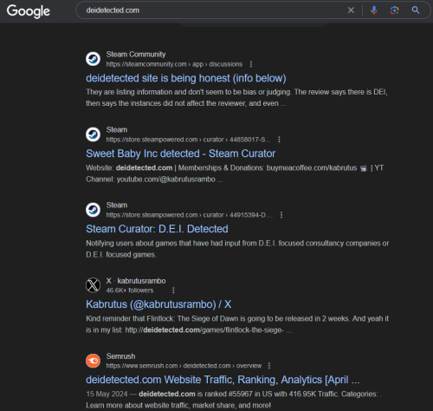Click the Google logo
Image resolution: width=433 pixels, height=411 pixels.
[29, 11]
